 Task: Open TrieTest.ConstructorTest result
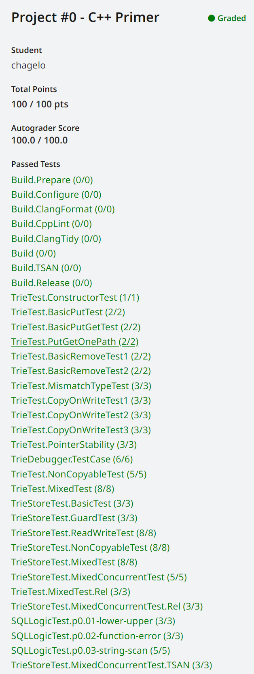coord(75,297)
